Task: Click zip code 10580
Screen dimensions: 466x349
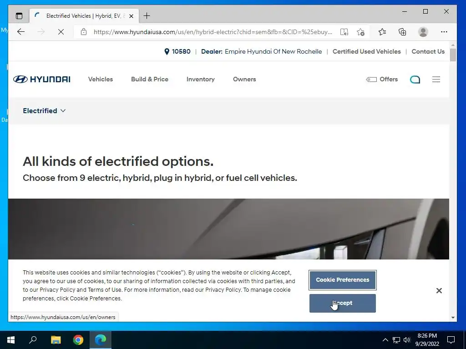Action: coord(181,52)
